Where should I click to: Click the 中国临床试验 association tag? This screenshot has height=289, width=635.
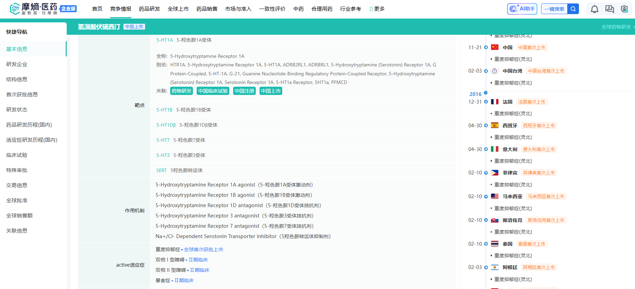[x=213, y=91]
